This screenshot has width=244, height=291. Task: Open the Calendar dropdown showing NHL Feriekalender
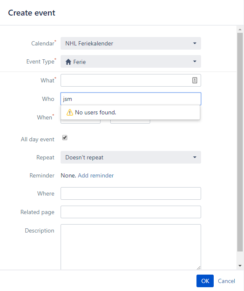click(131, 43)
